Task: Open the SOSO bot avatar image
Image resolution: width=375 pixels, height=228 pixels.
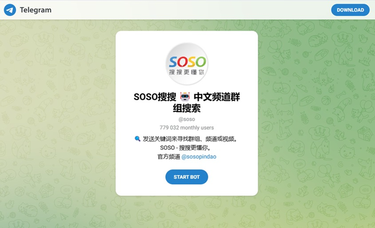Action: (187, 64)
